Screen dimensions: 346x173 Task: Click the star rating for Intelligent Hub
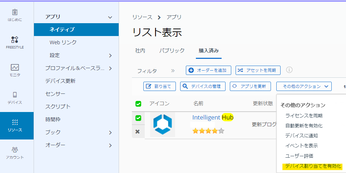click(x=208, y=131)
